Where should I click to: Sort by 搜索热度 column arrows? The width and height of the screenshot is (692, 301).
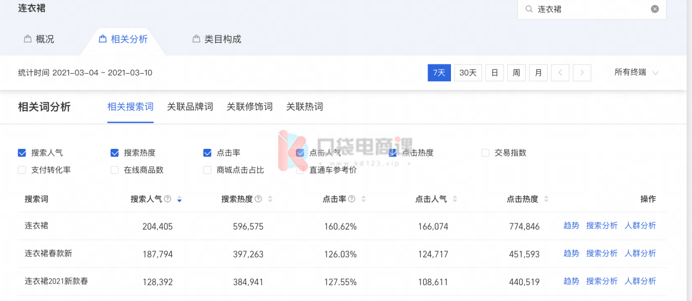pyautogui.click(x=270, y=200)
